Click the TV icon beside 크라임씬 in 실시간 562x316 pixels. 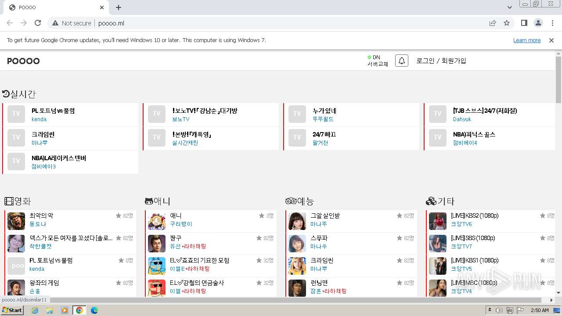16,137
